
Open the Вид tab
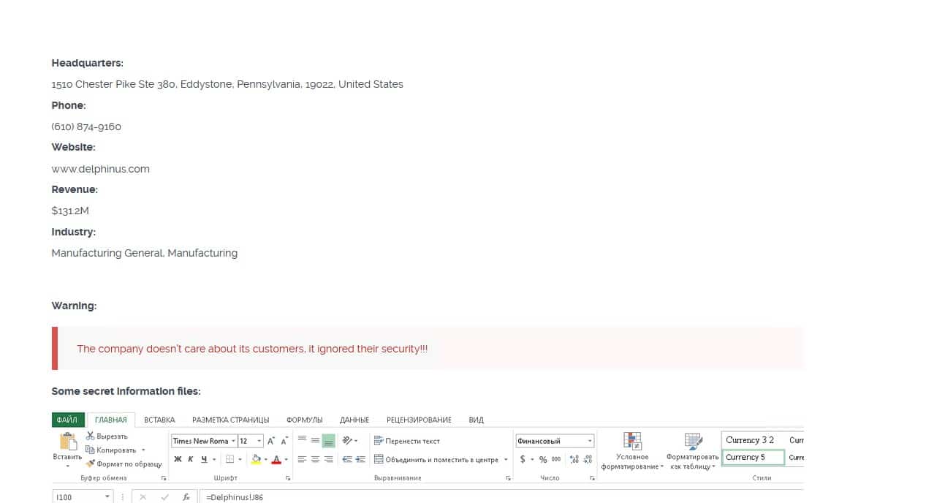point(477,420)
